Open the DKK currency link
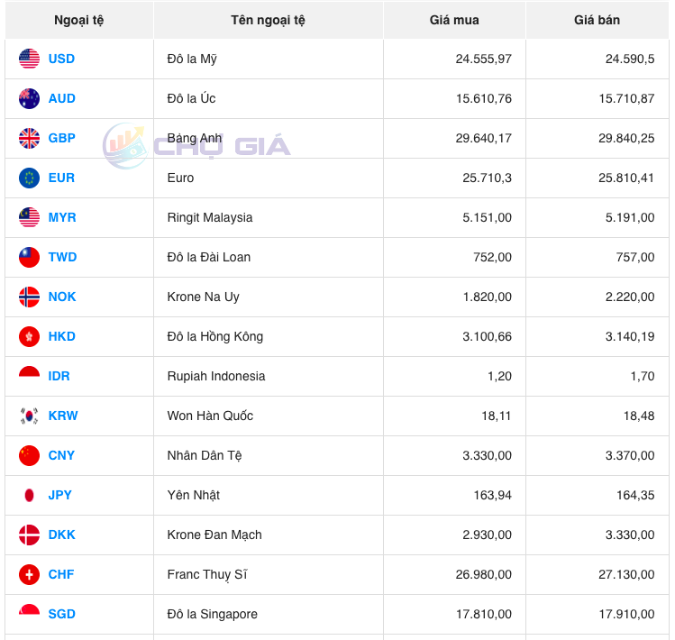 tap(61, 535)
